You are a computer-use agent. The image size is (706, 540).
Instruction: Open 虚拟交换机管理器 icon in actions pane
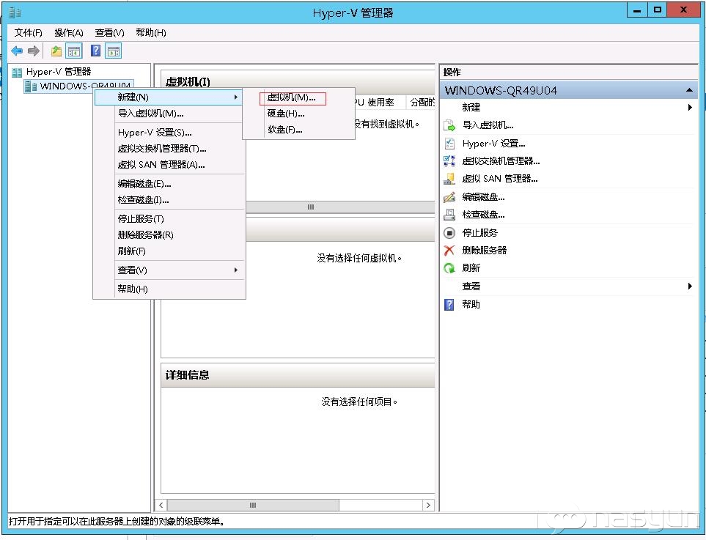(x=449, y=160)
